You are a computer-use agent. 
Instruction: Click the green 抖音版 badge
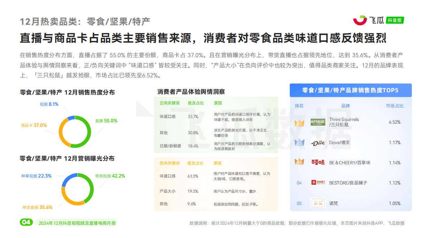(x=396, y=20)
